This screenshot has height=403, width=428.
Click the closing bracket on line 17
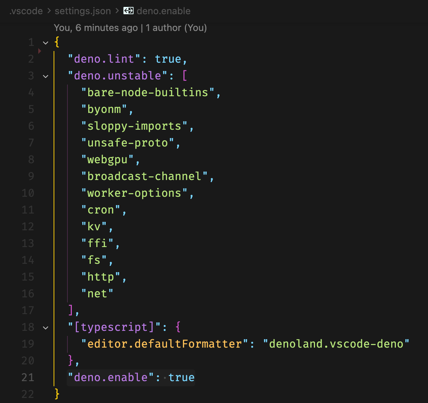coord(71,310)
